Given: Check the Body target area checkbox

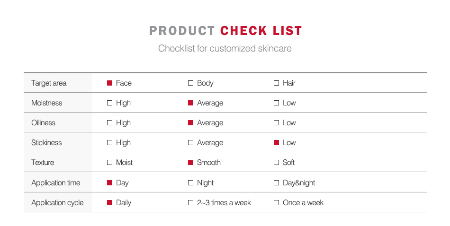Looking at the screenshot, I should tap(191, 83).
